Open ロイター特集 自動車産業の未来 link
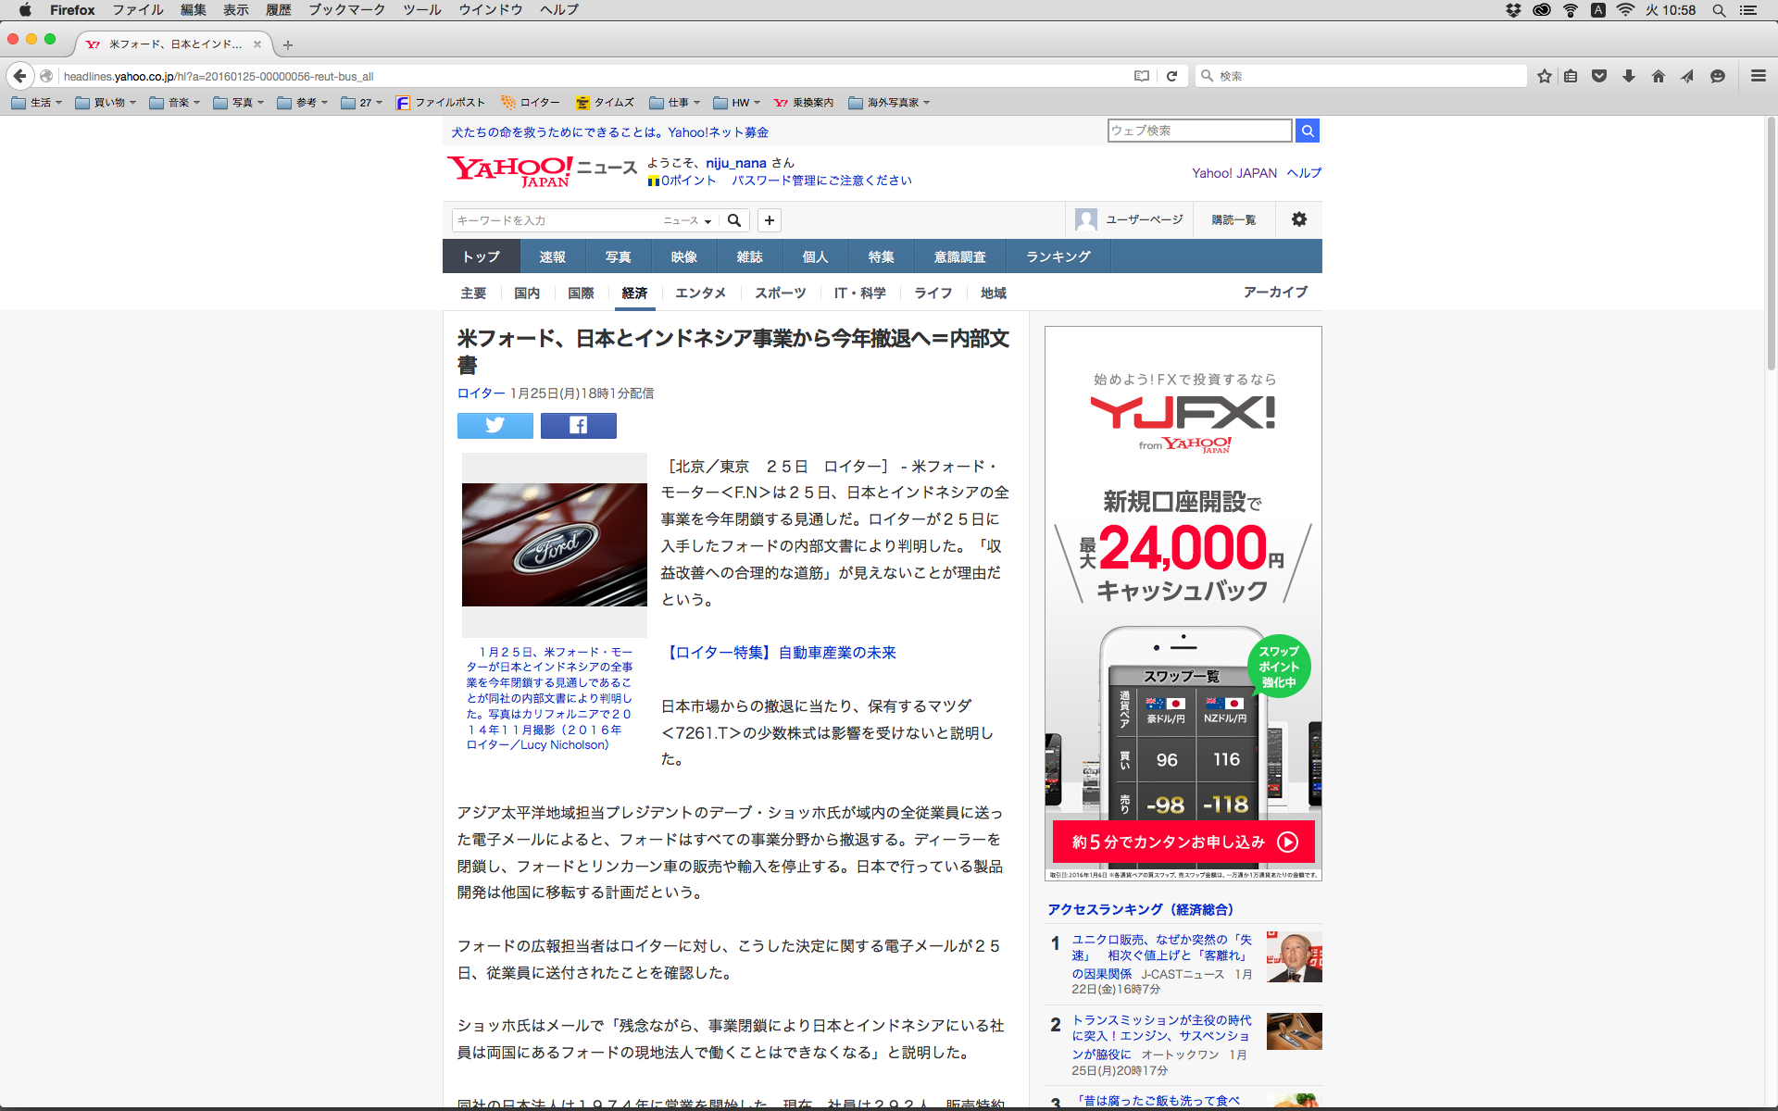The width and height of the screenshot is (1778, 1111). 779,653
